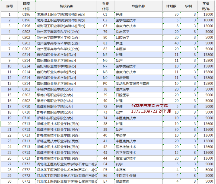
Task: Click 河北化工医药职业技术学院 in row 30
Action: [x=57, y=181]
